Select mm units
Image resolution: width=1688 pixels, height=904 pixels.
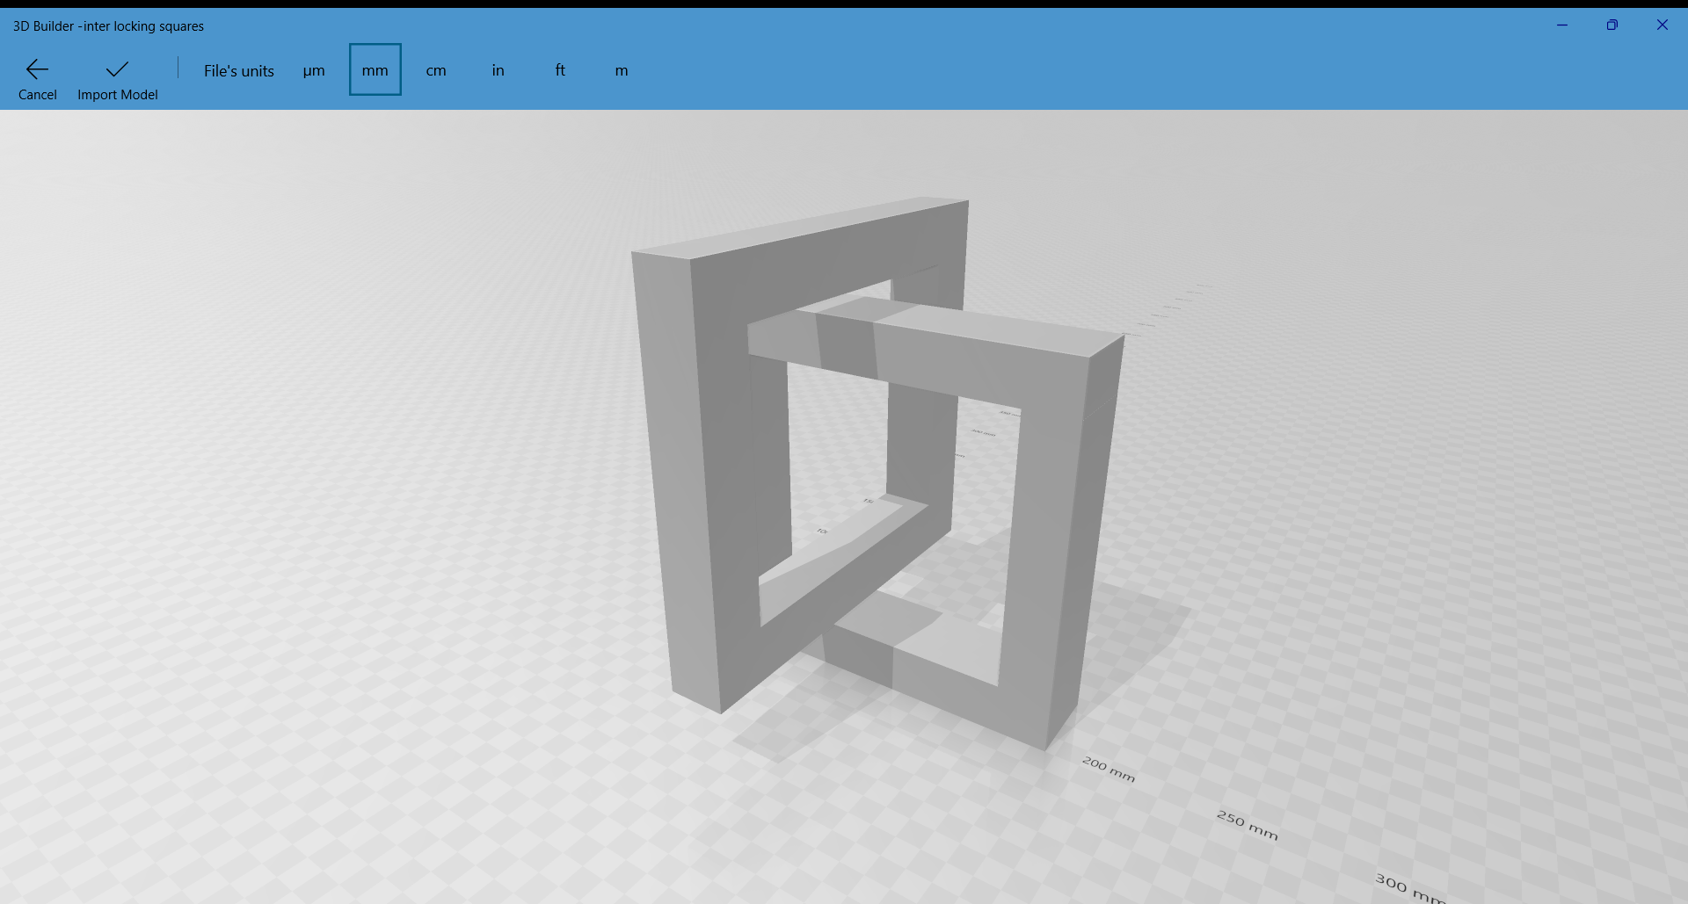click(x=375, y=69)
